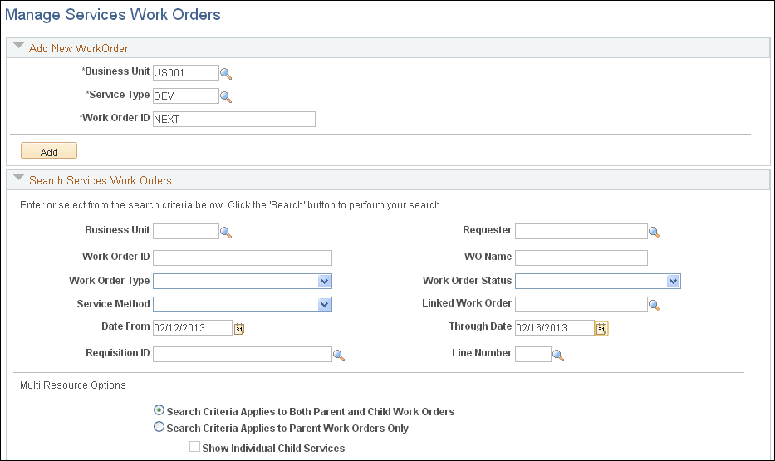Open Line Number lookup magnifier
The image size is (775, 461).
coord(558,356)
